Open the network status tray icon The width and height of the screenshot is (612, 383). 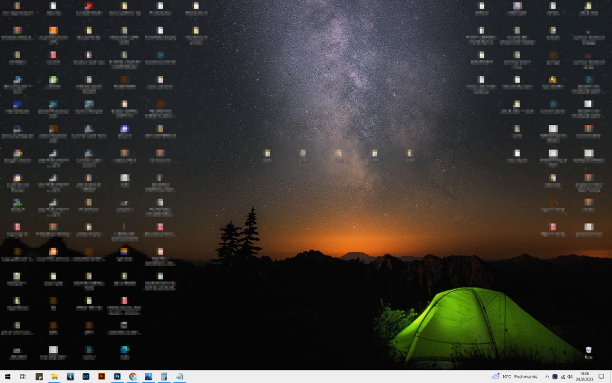click(x=562, y=377)
